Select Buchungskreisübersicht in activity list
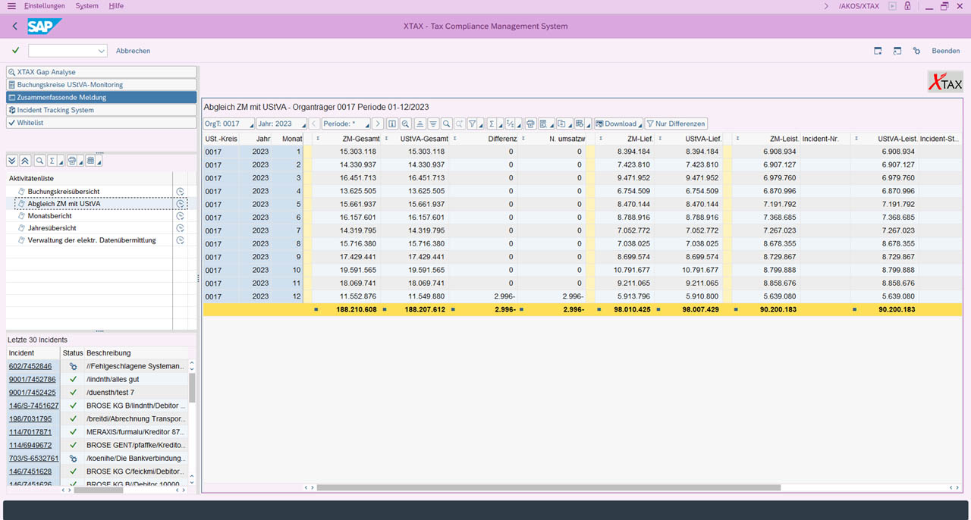 pos(64,191)
